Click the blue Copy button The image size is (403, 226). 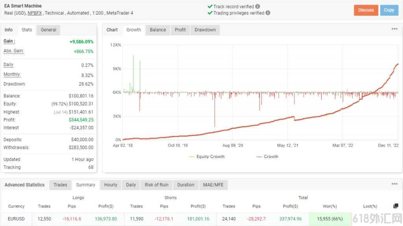click(389, 10)
